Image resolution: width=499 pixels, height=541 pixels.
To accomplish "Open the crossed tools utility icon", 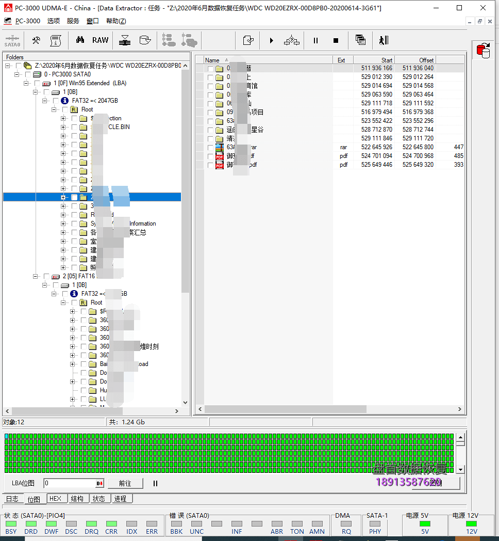I will [36, 41].
